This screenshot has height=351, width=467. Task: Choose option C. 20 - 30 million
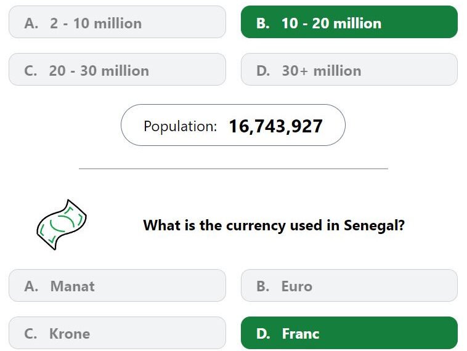click(x=117, y=70)
